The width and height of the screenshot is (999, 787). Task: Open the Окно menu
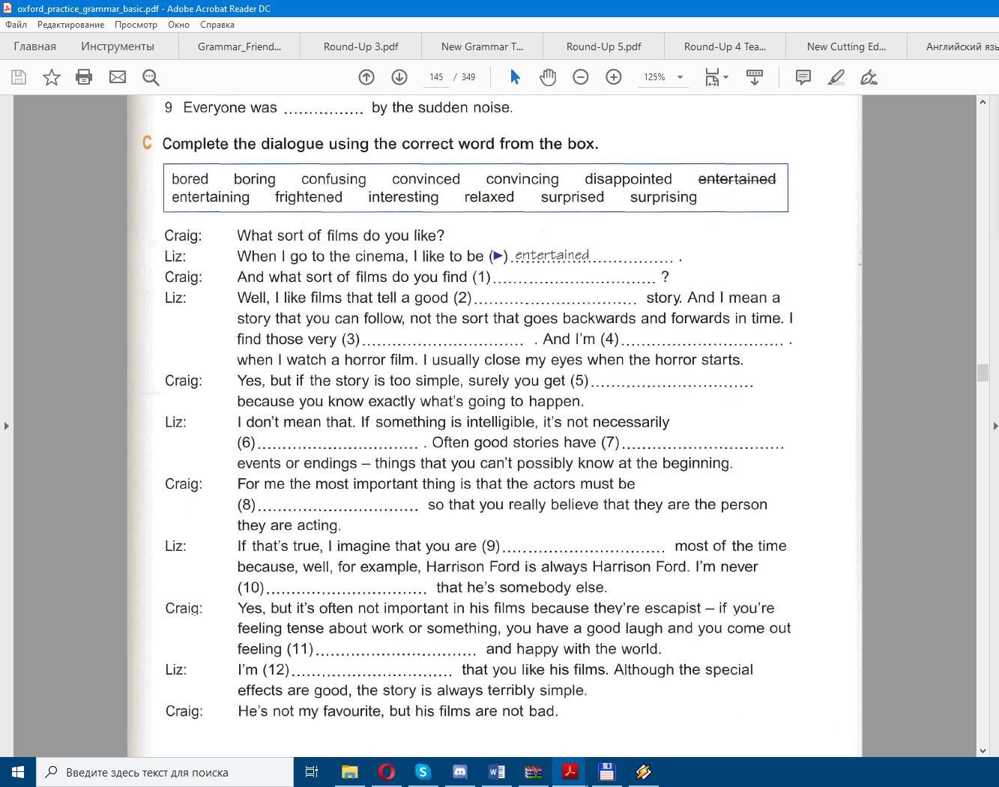point(178,25)
